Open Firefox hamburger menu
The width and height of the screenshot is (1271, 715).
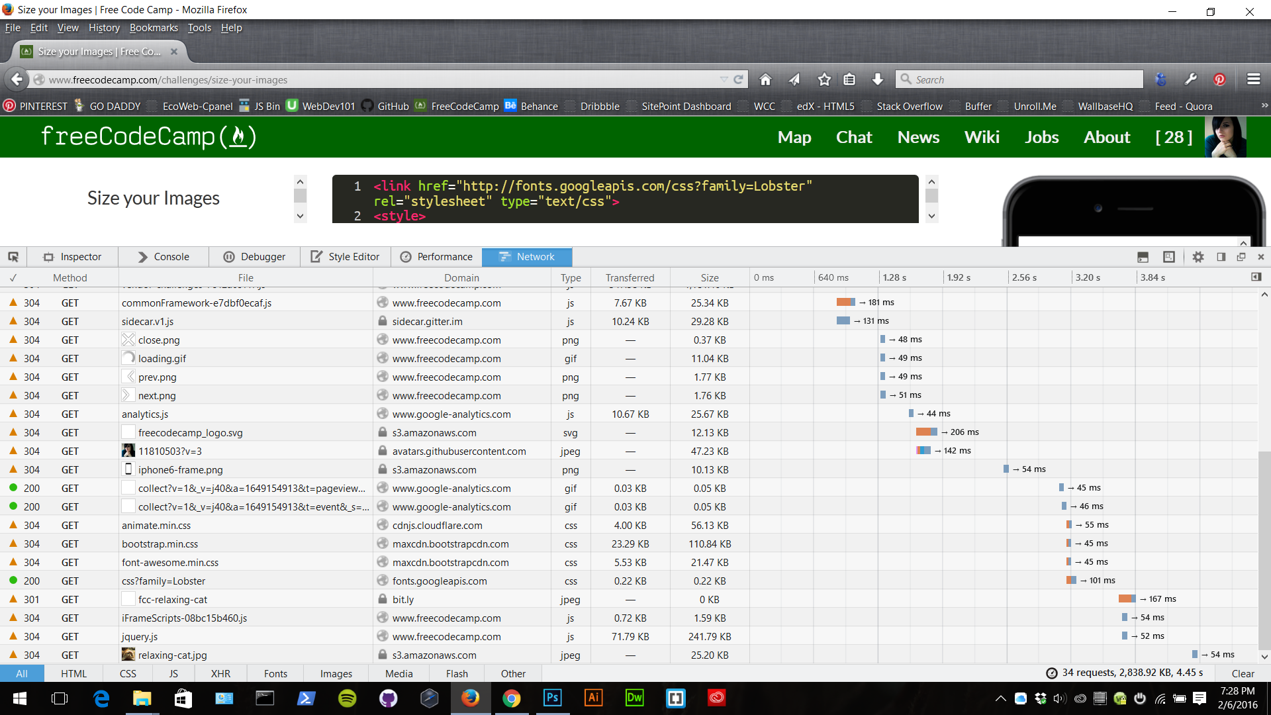(x=1254, y=79)
